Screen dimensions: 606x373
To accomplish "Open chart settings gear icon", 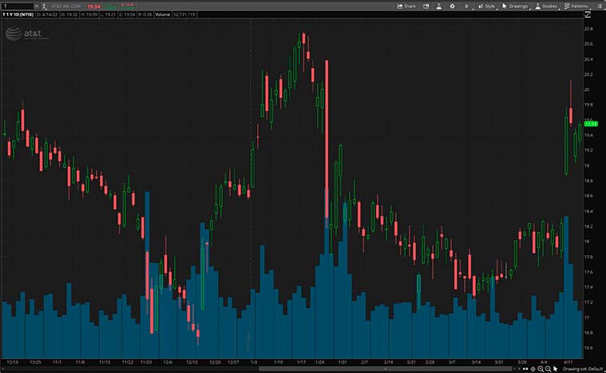I will tap(452, 6).
